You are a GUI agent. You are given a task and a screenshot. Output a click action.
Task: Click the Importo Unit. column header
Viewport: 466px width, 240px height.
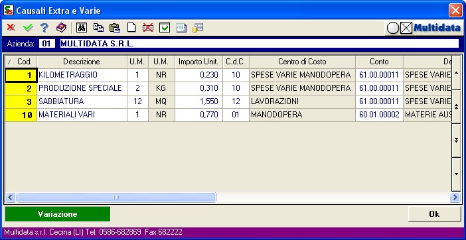198,62
